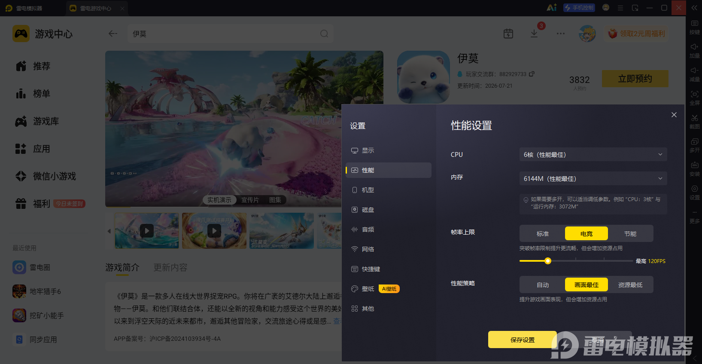Open the 内存 memory dropdown

tap(593, 178)
